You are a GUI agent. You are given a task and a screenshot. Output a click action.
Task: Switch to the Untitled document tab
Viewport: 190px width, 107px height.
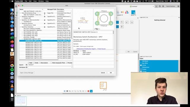click(x=134, y=7)
